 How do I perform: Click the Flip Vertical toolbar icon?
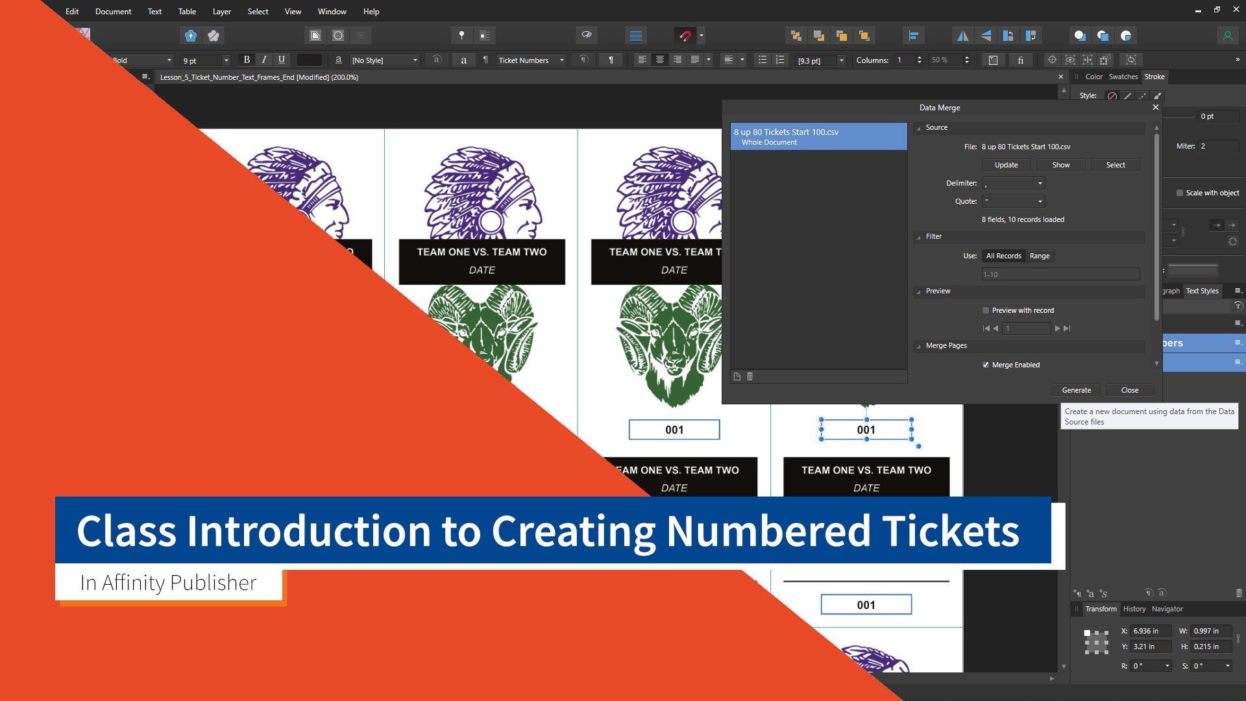point(986,36)
